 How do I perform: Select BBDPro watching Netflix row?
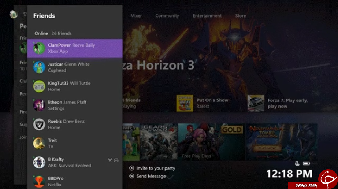(75, 181)
